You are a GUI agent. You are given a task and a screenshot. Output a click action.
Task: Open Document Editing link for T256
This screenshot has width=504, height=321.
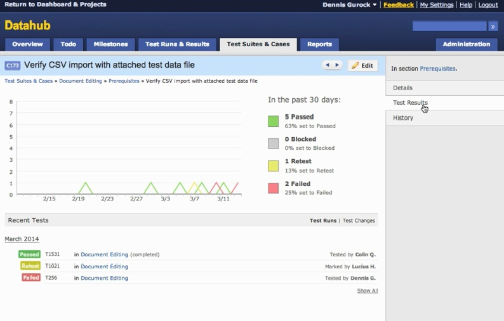coord(104,278)
